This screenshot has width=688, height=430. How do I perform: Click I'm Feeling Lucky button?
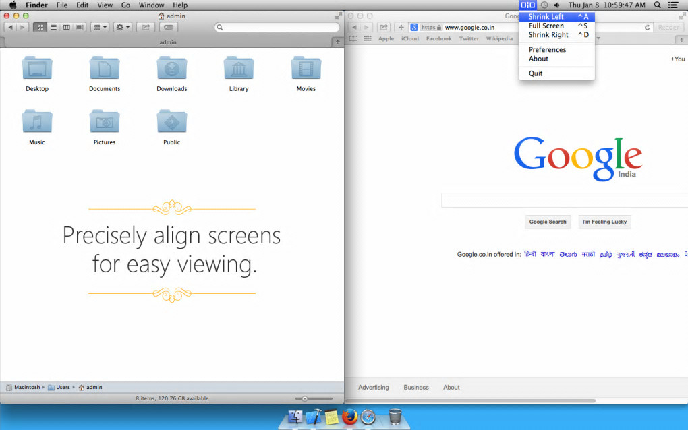click(x=604, y=222)
